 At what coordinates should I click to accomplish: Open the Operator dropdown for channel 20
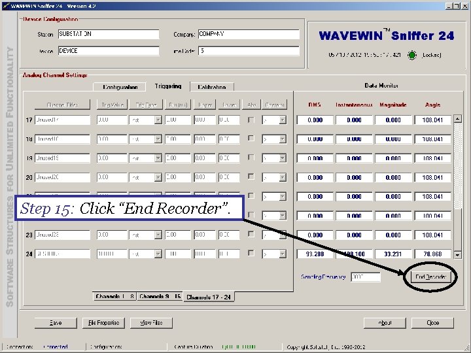click(x=283, y=177)
